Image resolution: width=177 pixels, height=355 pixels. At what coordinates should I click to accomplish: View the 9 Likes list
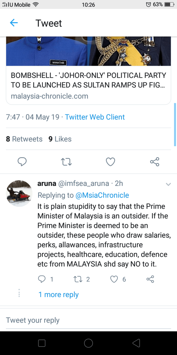click(x=60, y=139)
